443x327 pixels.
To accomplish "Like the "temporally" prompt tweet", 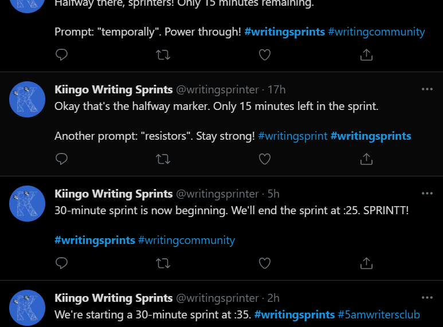I will tap(265, 55).
